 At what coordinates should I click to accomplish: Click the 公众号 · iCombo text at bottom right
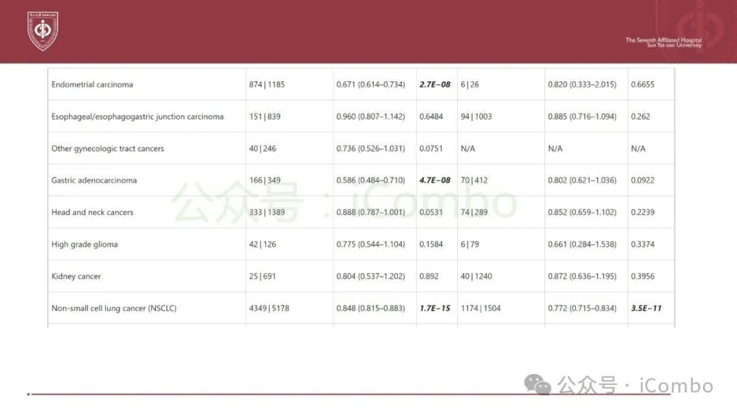(x=635, y=386)
